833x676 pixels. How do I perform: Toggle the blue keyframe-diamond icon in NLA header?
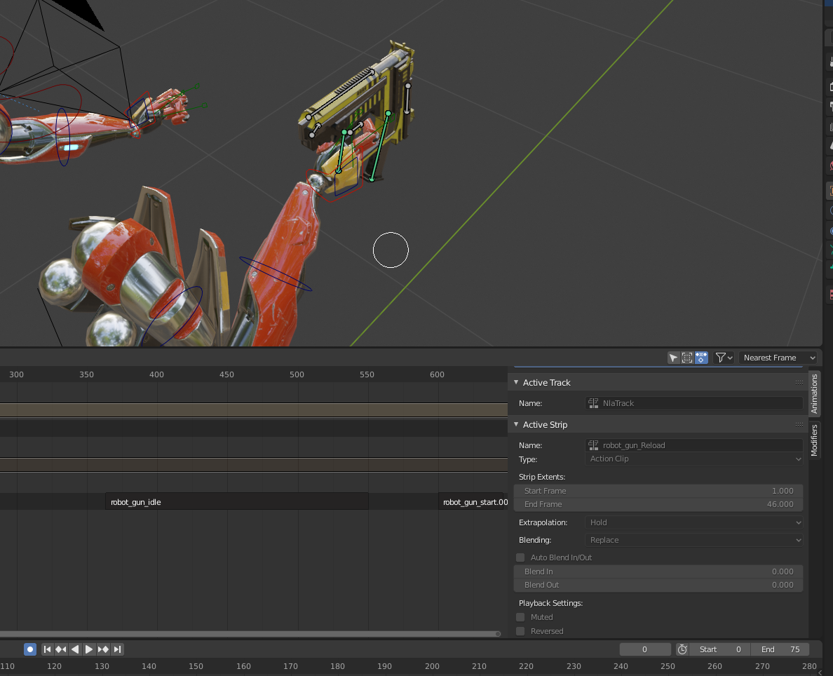click(x=701, y=358)
